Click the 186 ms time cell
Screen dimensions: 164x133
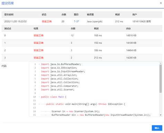point(98,50)
